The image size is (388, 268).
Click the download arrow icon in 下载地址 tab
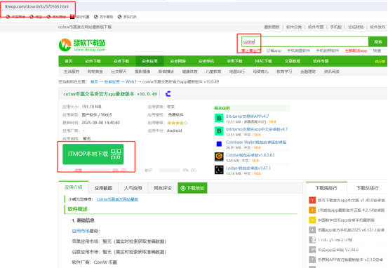(x=183, y=188)
